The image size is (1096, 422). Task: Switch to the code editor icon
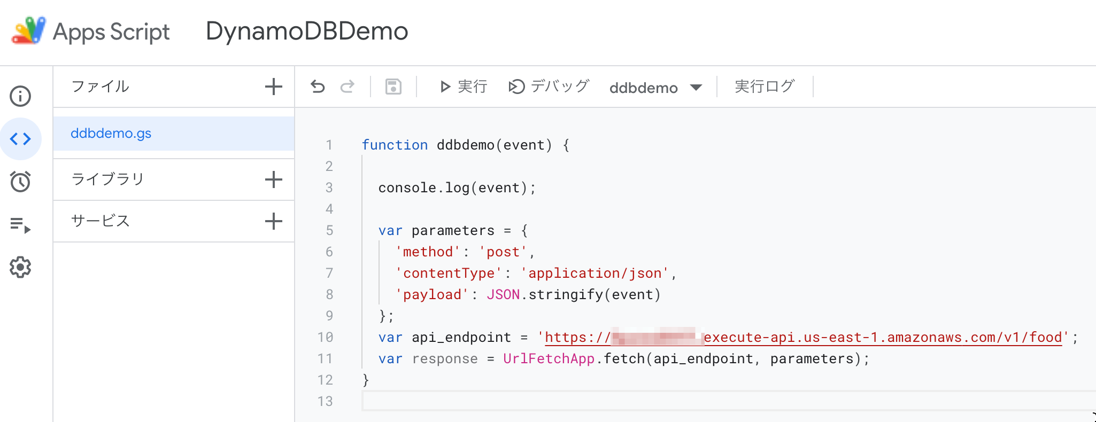tap(20, 139)
